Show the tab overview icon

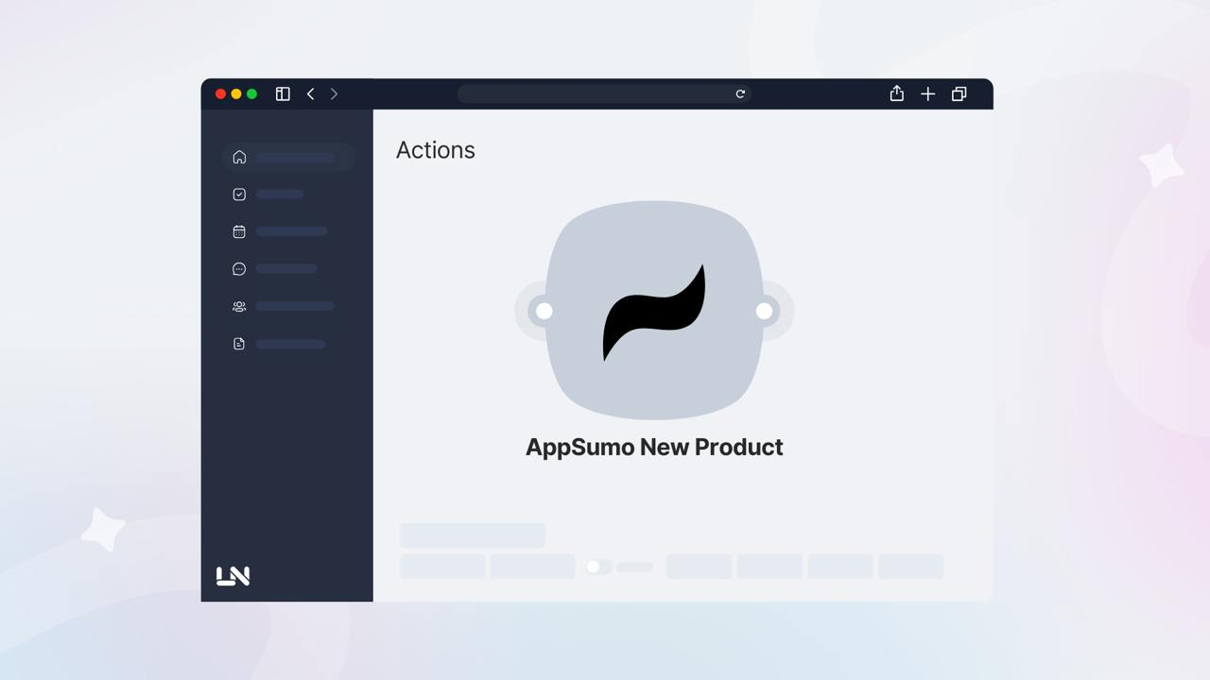[x=959, y=93]
